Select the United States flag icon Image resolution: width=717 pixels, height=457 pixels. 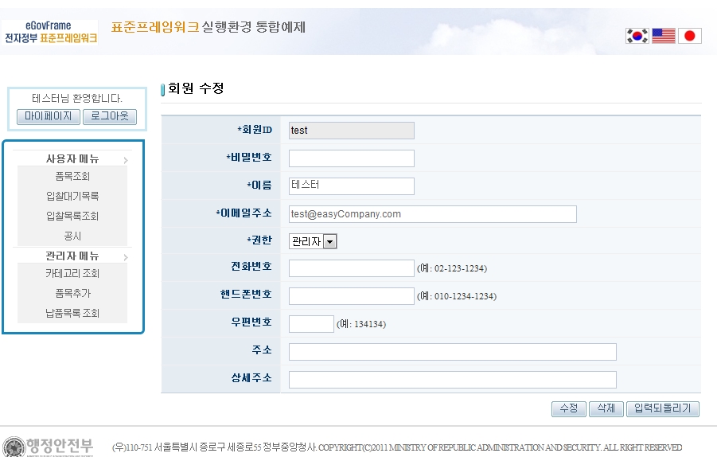click(x=663, y=35)
